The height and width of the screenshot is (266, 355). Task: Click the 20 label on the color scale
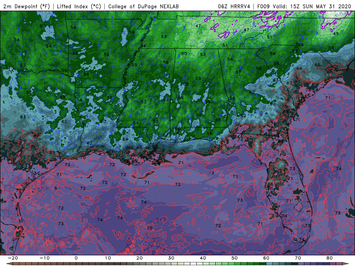[139, 258]
